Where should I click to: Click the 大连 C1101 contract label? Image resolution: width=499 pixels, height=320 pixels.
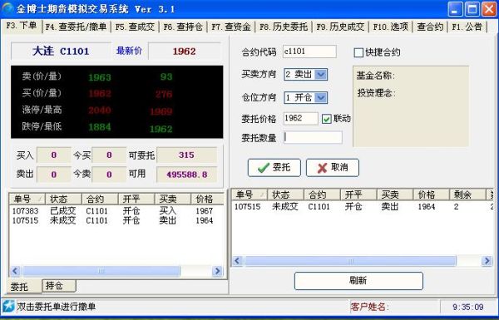point(61,52)
